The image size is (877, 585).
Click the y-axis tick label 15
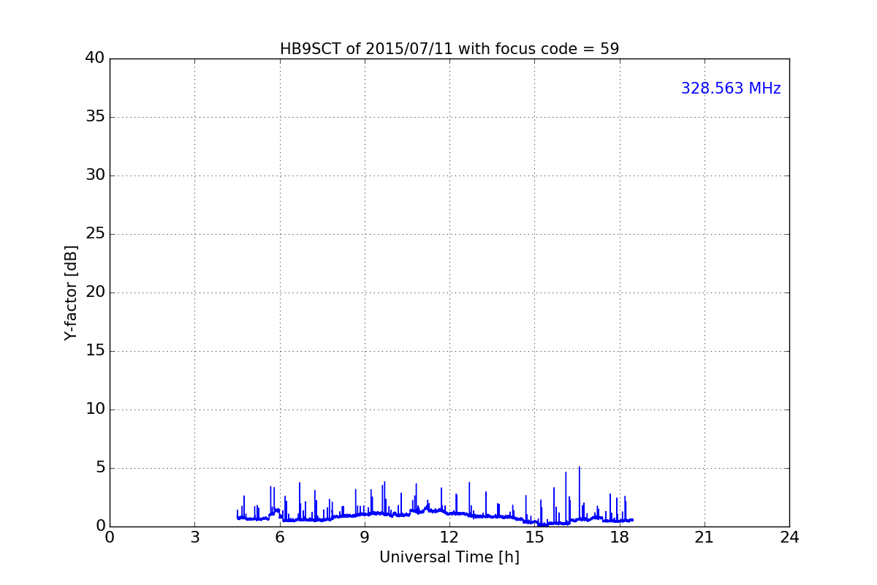tap(95, 351)
